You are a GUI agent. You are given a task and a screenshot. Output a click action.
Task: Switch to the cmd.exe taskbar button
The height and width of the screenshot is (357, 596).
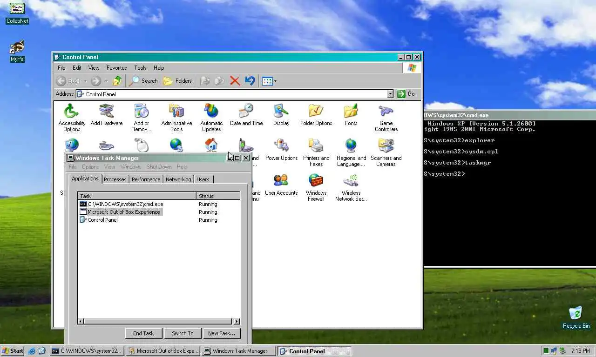click(87, 351)
